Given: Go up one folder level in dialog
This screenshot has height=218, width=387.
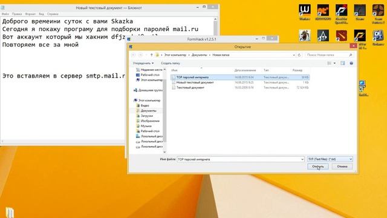Looking at the screenshot, I should tap(151, 55).
